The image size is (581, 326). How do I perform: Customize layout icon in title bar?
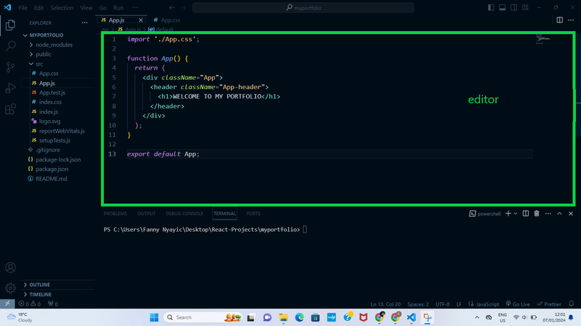pos(525,7)
